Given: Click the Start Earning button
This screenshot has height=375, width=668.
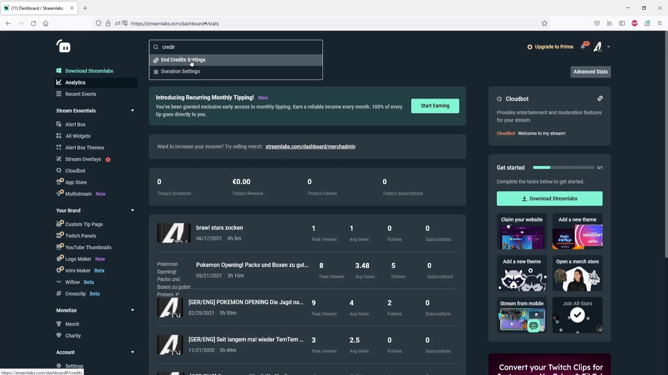Looking at the screenshot, I should coord(435,106).
